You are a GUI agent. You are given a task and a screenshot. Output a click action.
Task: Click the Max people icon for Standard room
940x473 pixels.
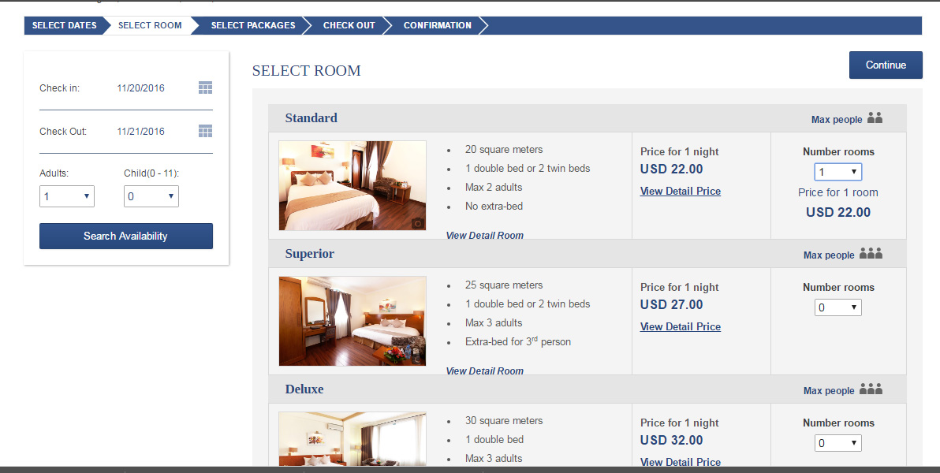[874, 118]
